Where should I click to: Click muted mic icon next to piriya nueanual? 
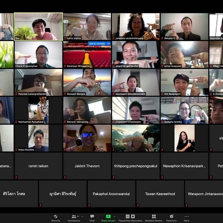point(162,66)
